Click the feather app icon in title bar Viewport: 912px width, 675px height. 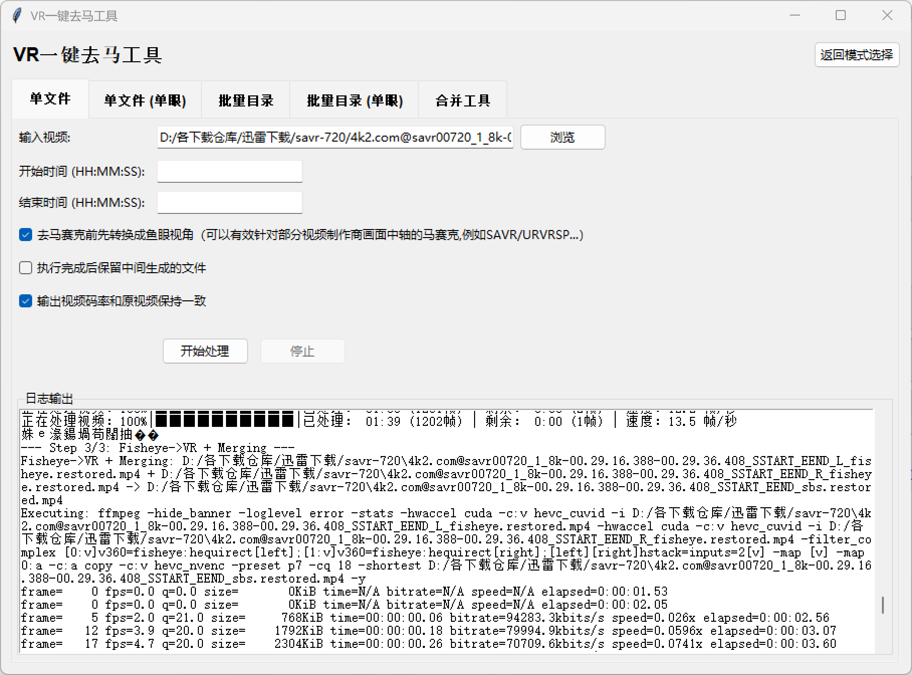tap(17, 16)
